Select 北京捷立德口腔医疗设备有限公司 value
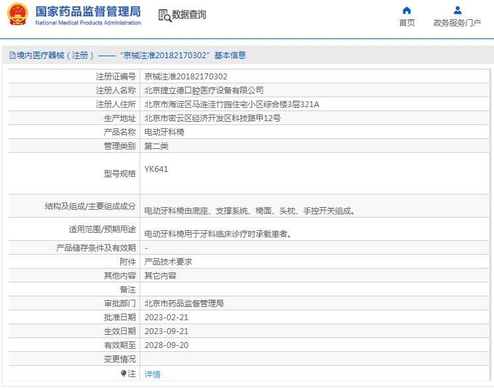The width and height of the screenshot is (494, 389). coord(204,91)
